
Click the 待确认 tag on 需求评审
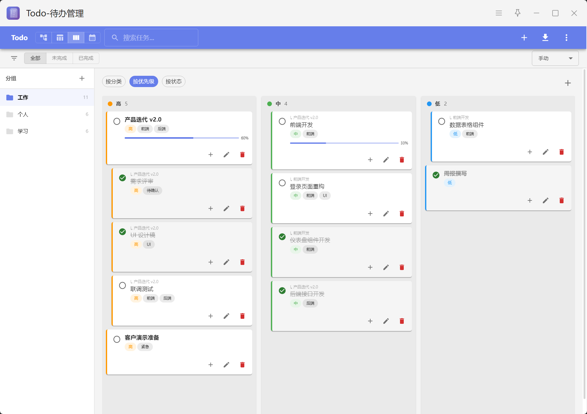tap(153, 190)
